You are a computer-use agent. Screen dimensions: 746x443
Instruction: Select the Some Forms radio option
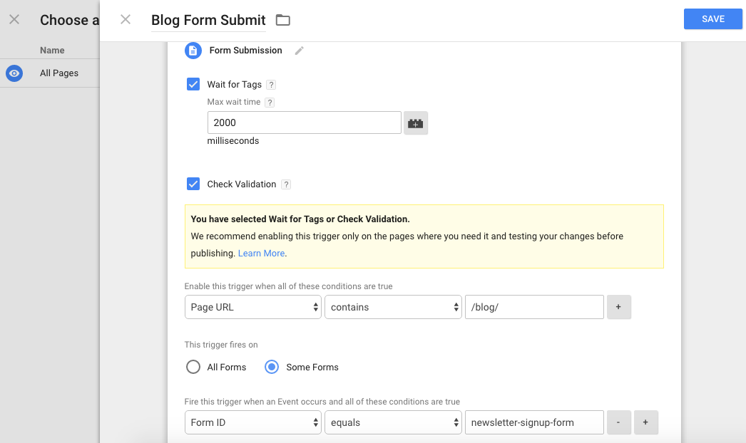pyautogui.click(x=272, y=367)
